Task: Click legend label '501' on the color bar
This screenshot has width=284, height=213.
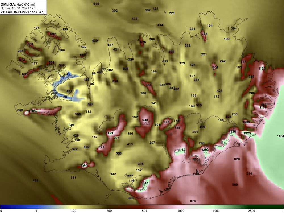Action: click(x=144, y=211)
